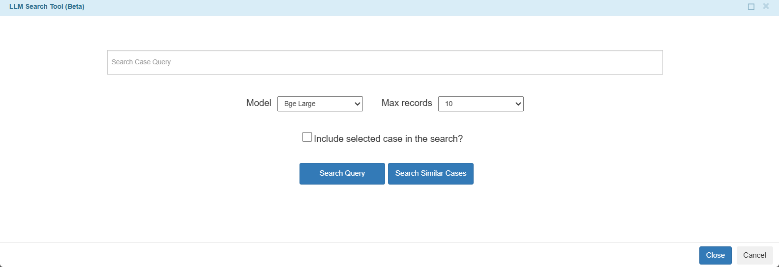Click the Max records field label
This screenshot has height=267, width=779.
coord(407,103)
